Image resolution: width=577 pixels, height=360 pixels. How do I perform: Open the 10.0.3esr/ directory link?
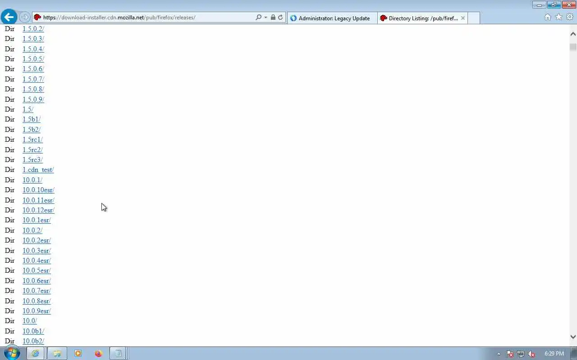37,250
